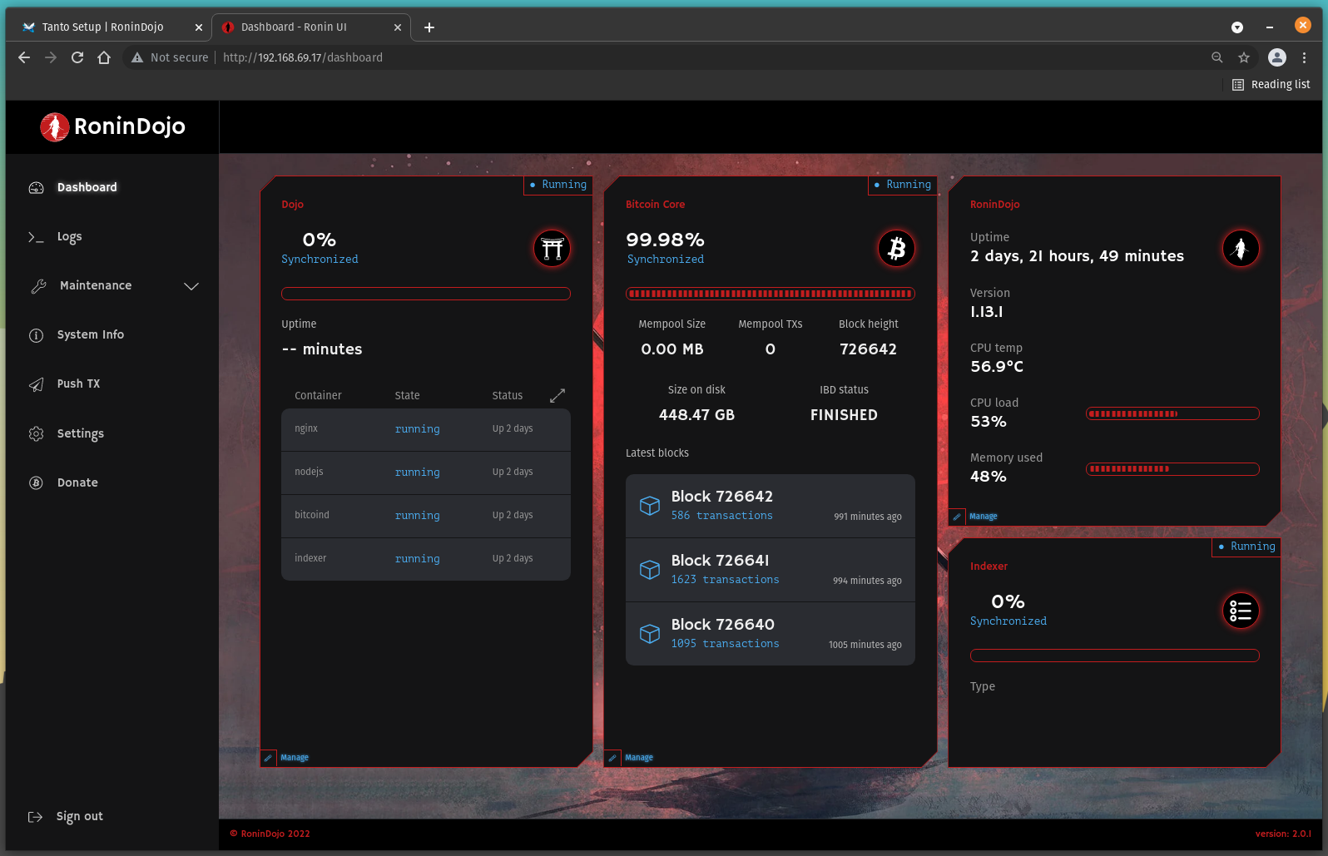
Task: Open Logs terminal icon in sidebar
Action: (x=36, y=237)
